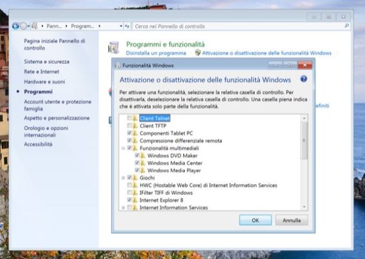Click the Disinstalla un programma link

pos(156,54)
